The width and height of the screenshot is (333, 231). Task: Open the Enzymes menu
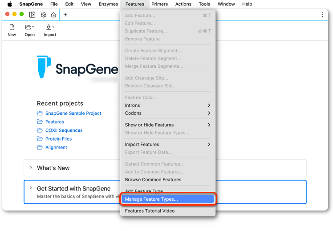108,4
